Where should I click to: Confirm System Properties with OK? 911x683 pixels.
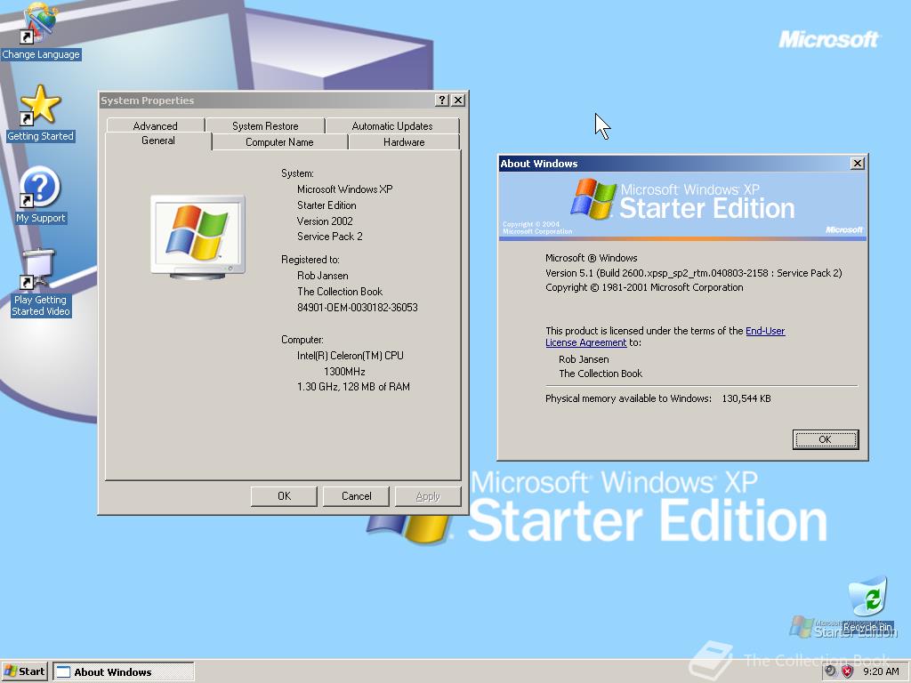pyautogui.click(x=284, y=495)
